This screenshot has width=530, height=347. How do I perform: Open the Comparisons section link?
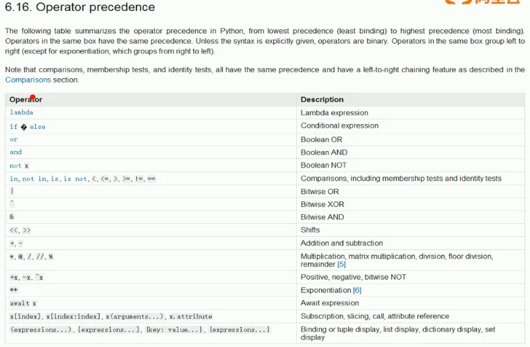coord(28,80)
